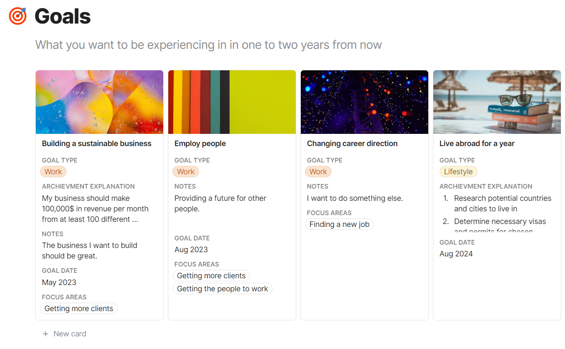
Task: Select the Aug 2024 goal date
Action: [x=456, y=254]
